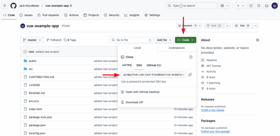Switch to the Code tab

click(9, 15)
